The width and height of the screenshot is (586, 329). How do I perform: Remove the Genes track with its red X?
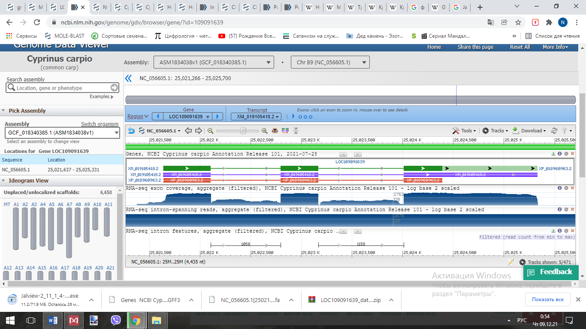tap(572, 154)
